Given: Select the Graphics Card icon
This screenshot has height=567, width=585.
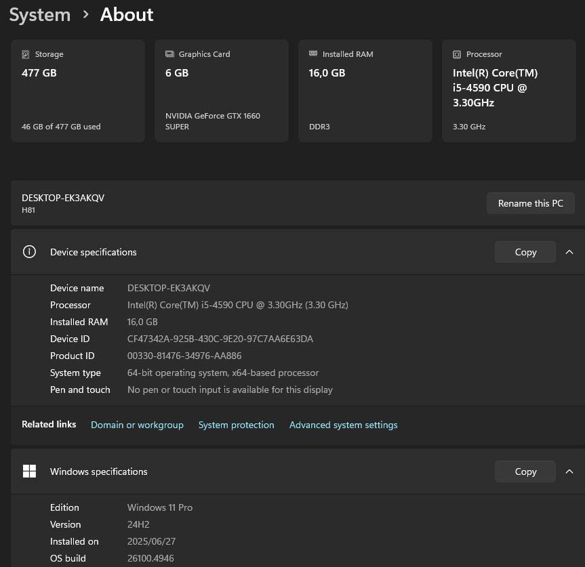Looking at the screenshot, I should 169,54.
